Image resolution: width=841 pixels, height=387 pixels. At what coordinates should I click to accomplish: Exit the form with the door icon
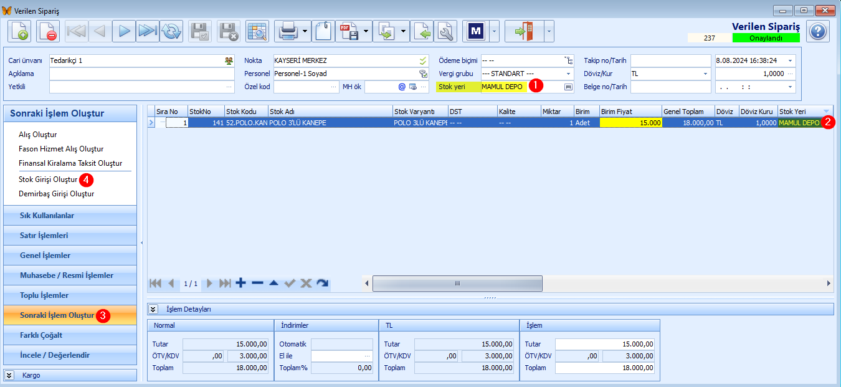[x=524, y=31]
